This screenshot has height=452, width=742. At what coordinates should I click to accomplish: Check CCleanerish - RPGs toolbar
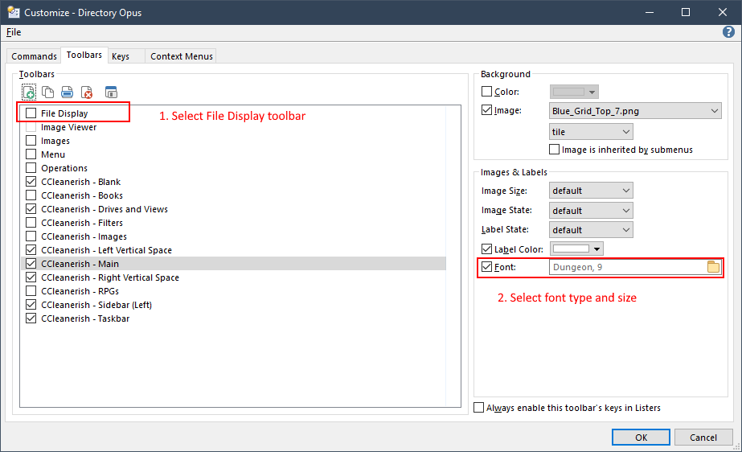pos(31,291)
